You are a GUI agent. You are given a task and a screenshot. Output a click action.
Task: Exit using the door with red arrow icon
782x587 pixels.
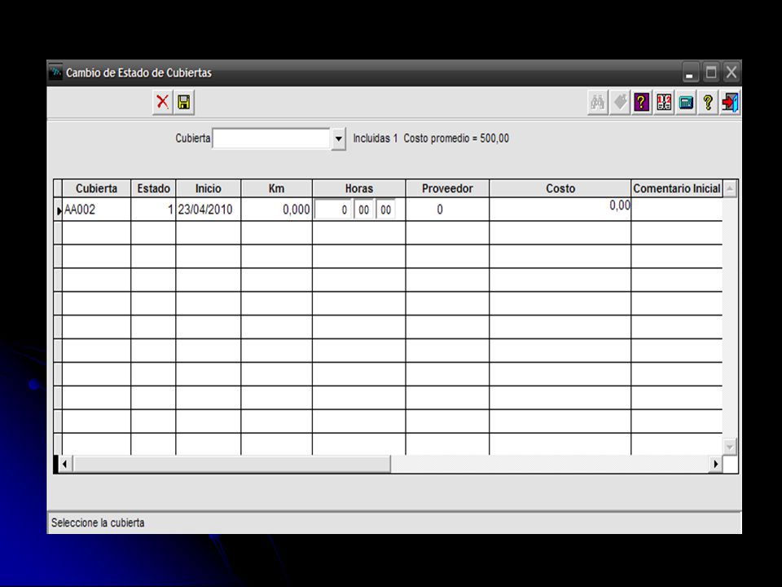pos(730,103)
